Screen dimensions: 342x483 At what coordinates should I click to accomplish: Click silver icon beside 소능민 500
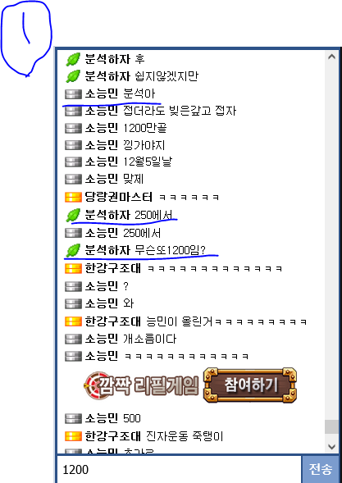(73, 418)
